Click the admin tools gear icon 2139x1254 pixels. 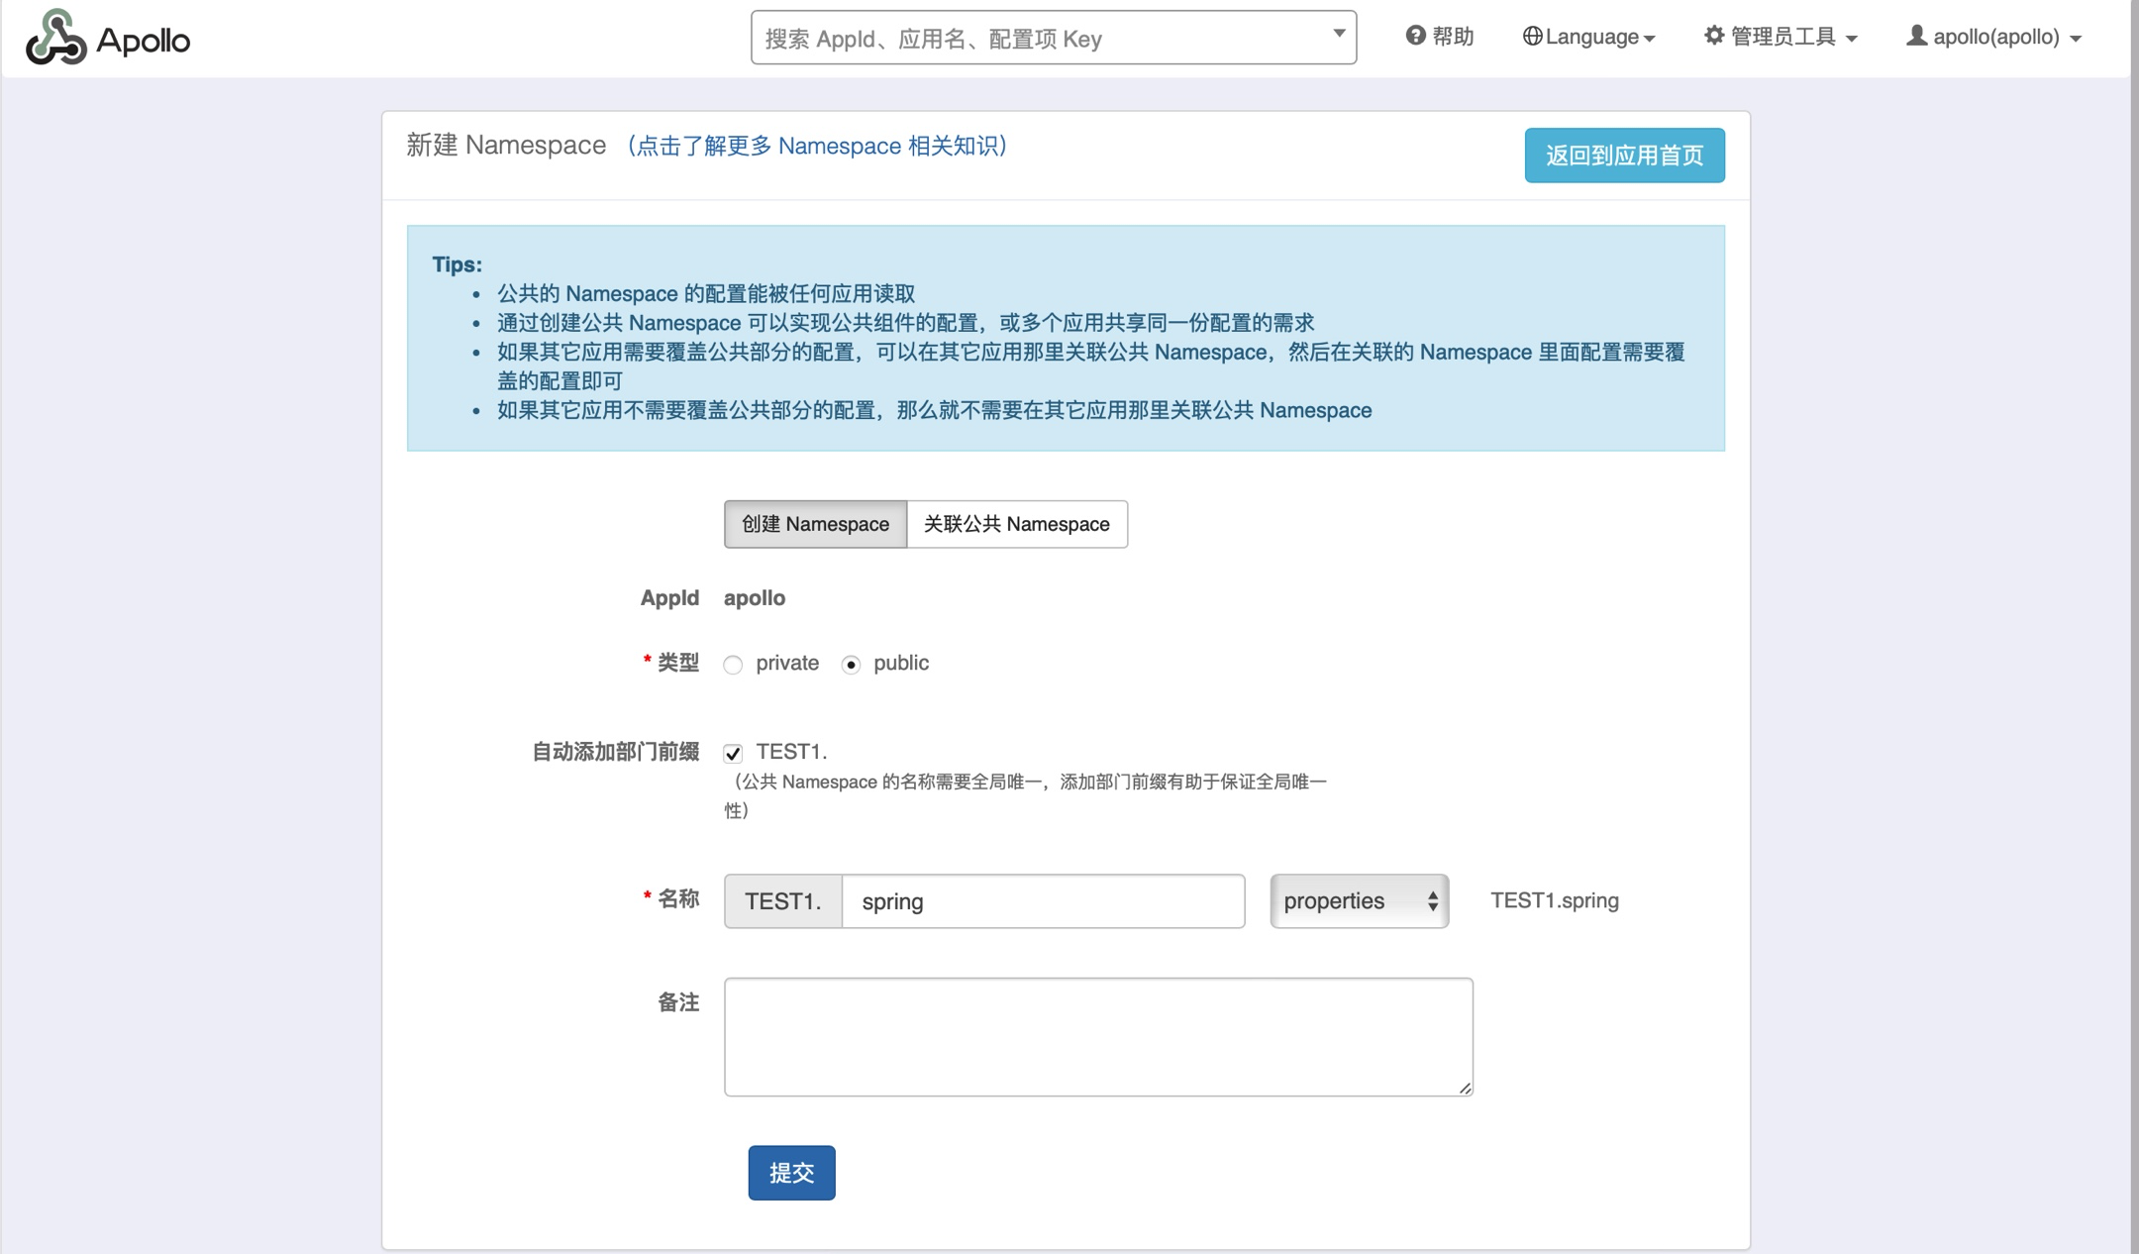1714,36
